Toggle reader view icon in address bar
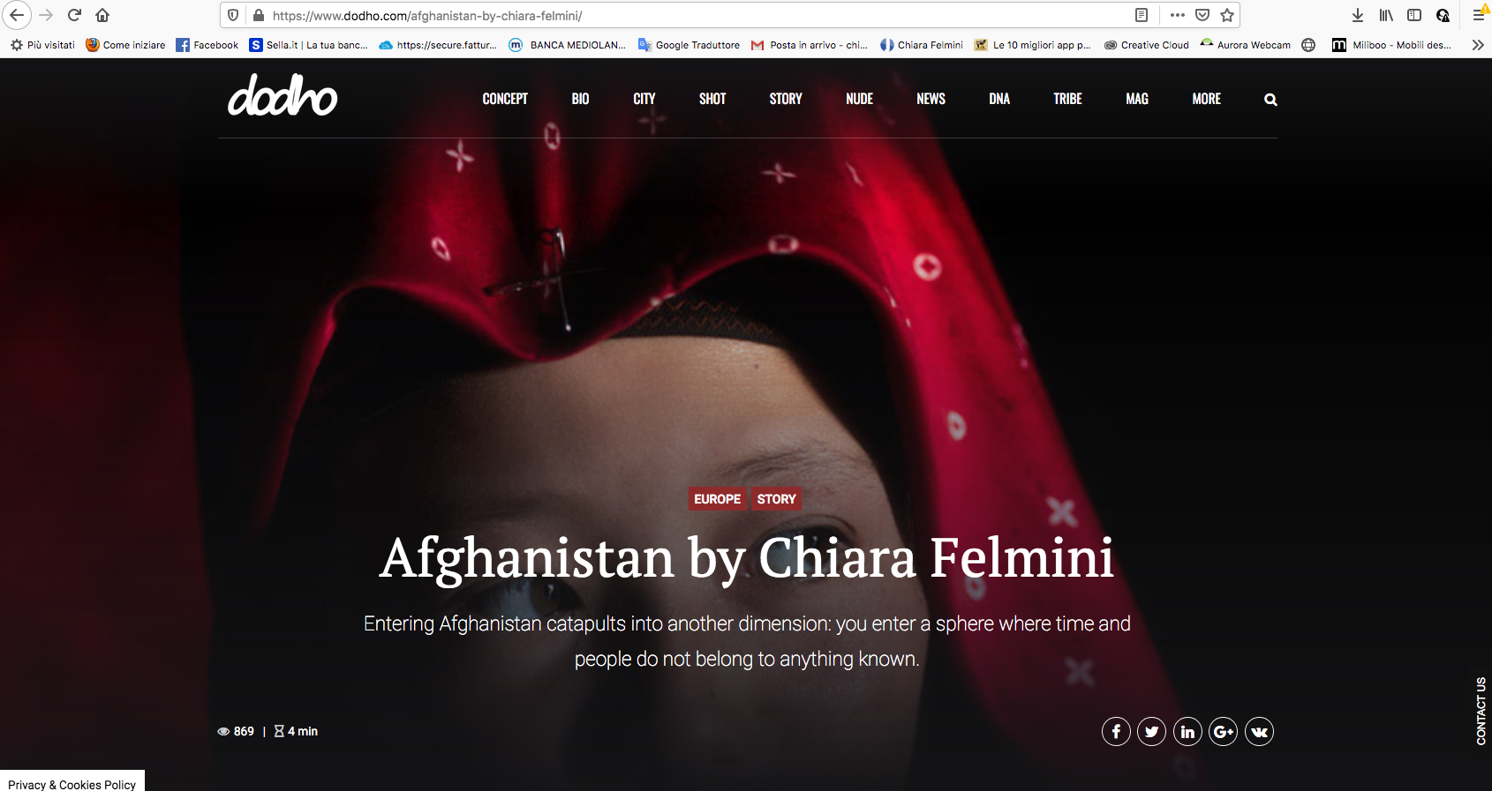Viewport: 1492px width, 791px height. [x=1142, y=15]
